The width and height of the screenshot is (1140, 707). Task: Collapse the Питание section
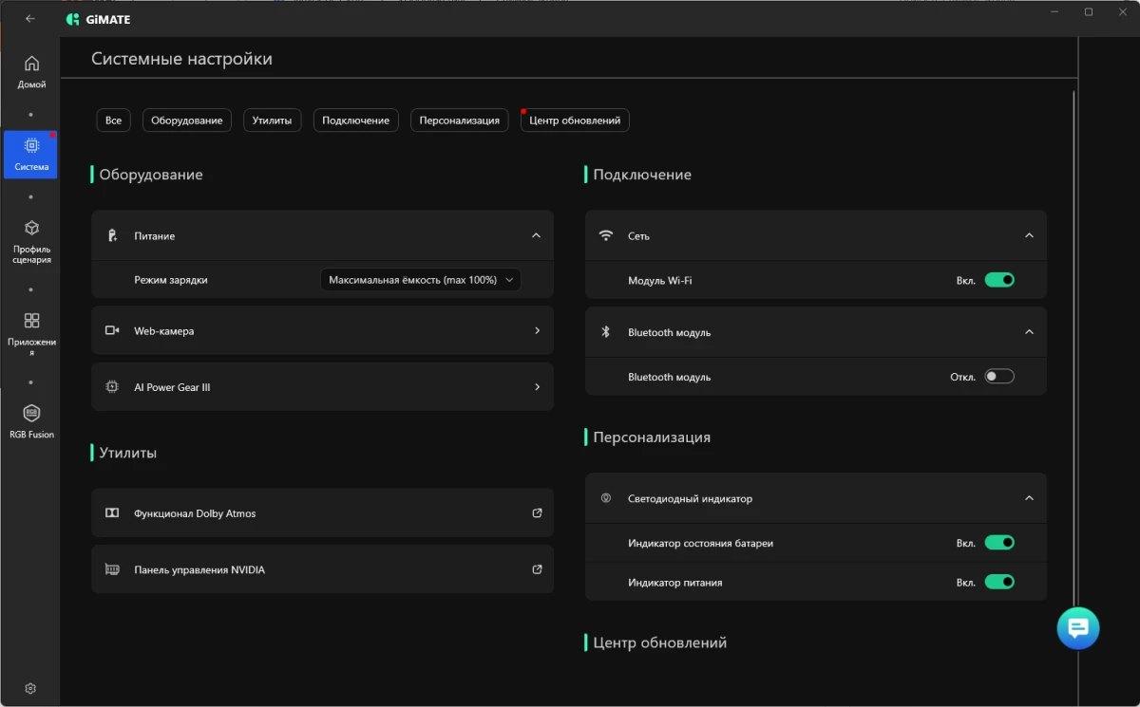point(536,235)
